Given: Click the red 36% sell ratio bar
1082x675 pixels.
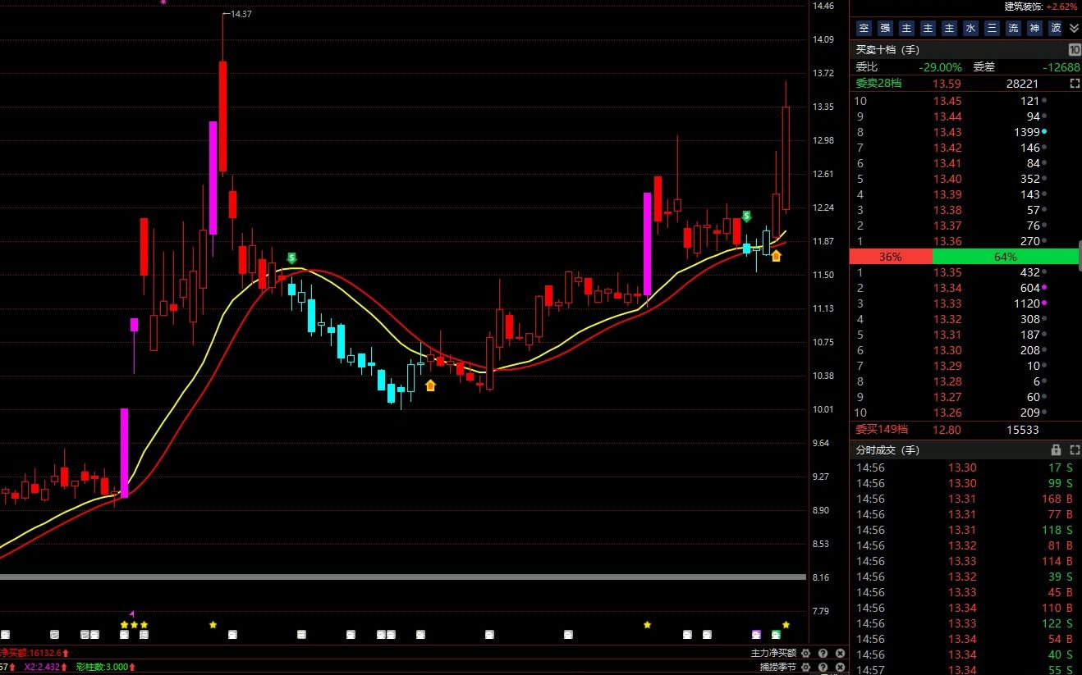Looking at the screenshot, I should click(891, 257).
